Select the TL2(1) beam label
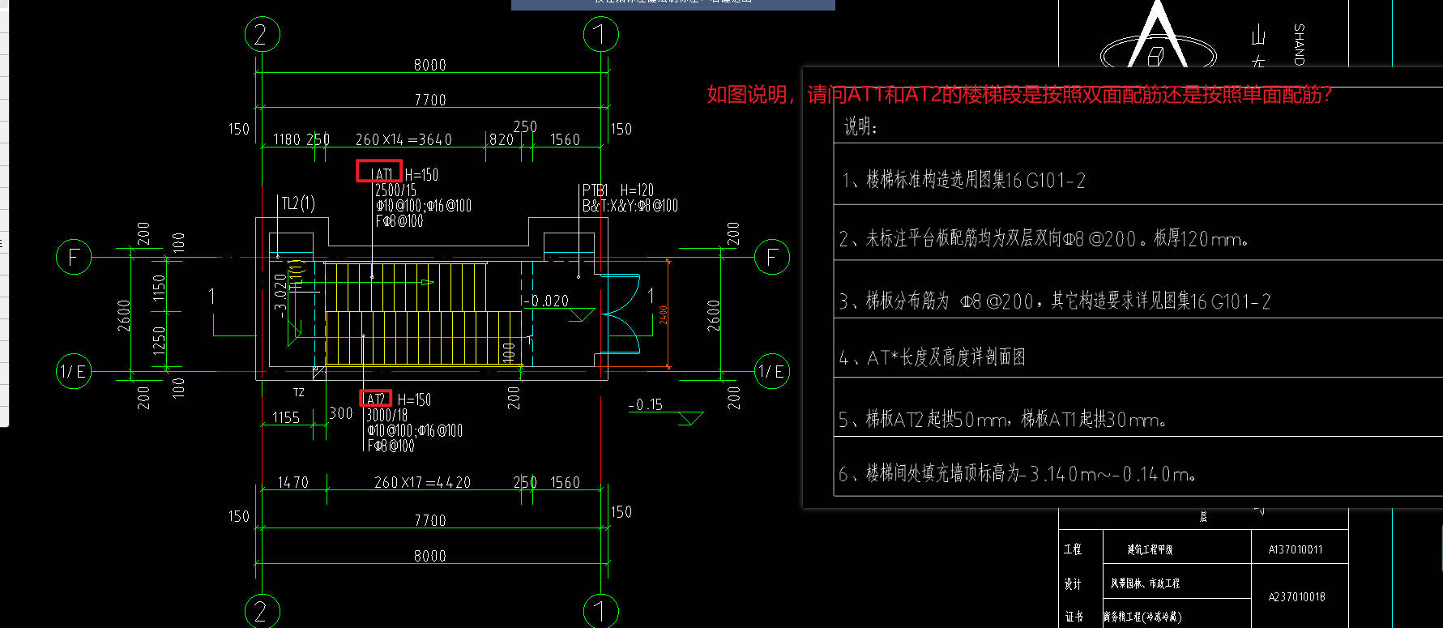Image resolution: width=1443 pixels, height=628 pixels. click(298, 203)
